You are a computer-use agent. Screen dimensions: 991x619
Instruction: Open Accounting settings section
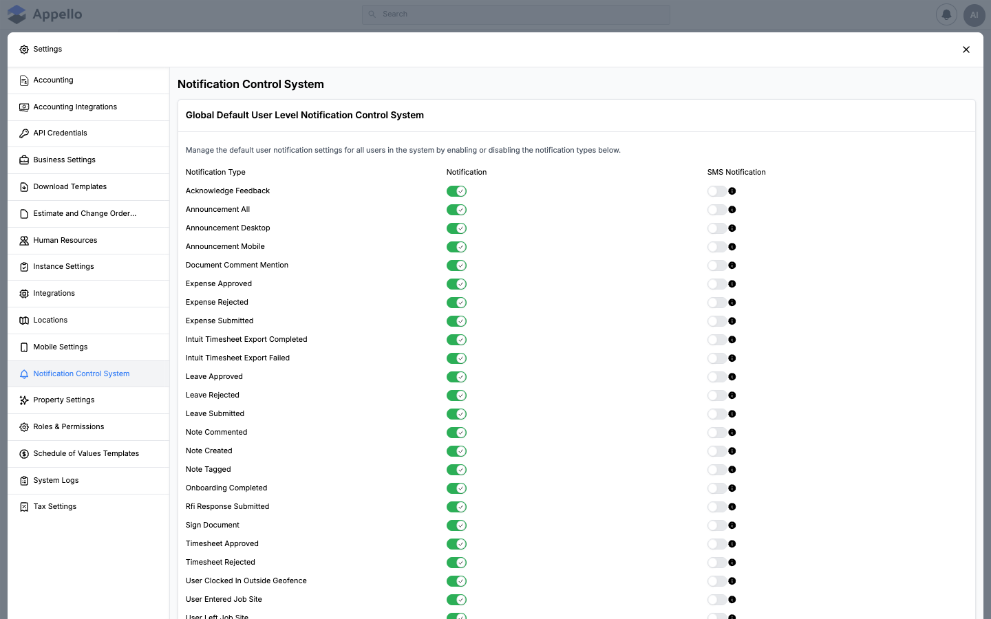pyautogui.click(x=88, y=80)
